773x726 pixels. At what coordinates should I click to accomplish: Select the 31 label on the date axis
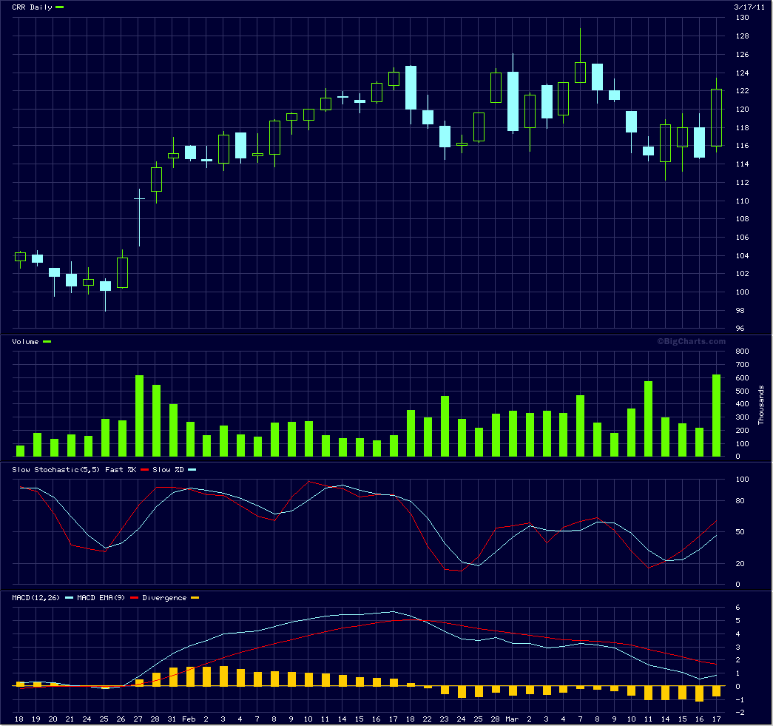click(172, 719)
